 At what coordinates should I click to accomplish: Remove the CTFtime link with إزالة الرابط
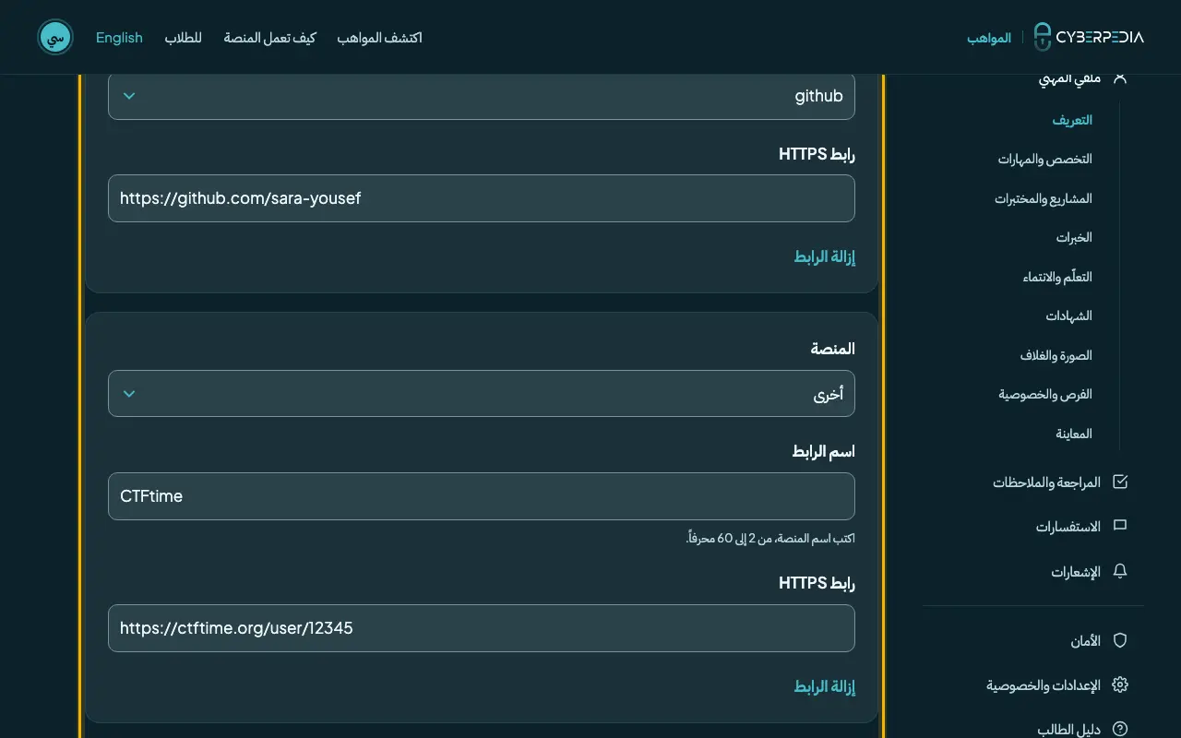point(825,686)
